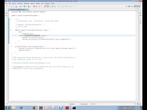Screen dimensions: 147x110
Task: Open the Run menu
Action: point(43,3)
